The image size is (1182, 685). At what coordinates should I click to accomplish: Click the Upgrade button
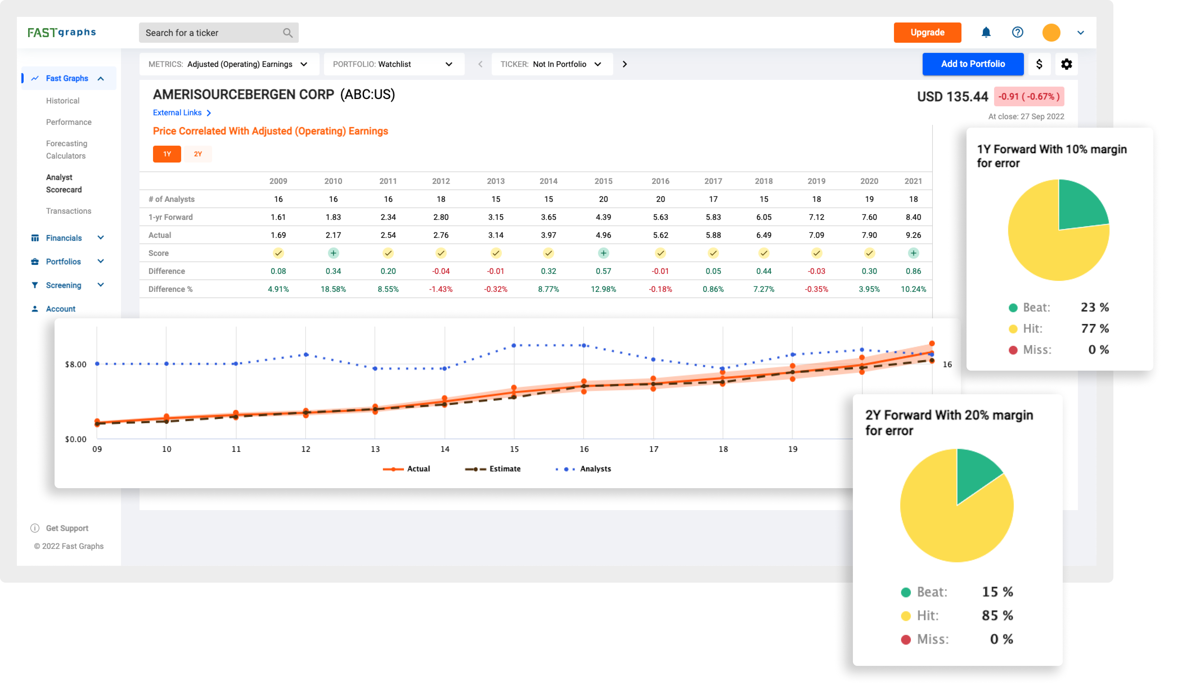pos(927,32)
